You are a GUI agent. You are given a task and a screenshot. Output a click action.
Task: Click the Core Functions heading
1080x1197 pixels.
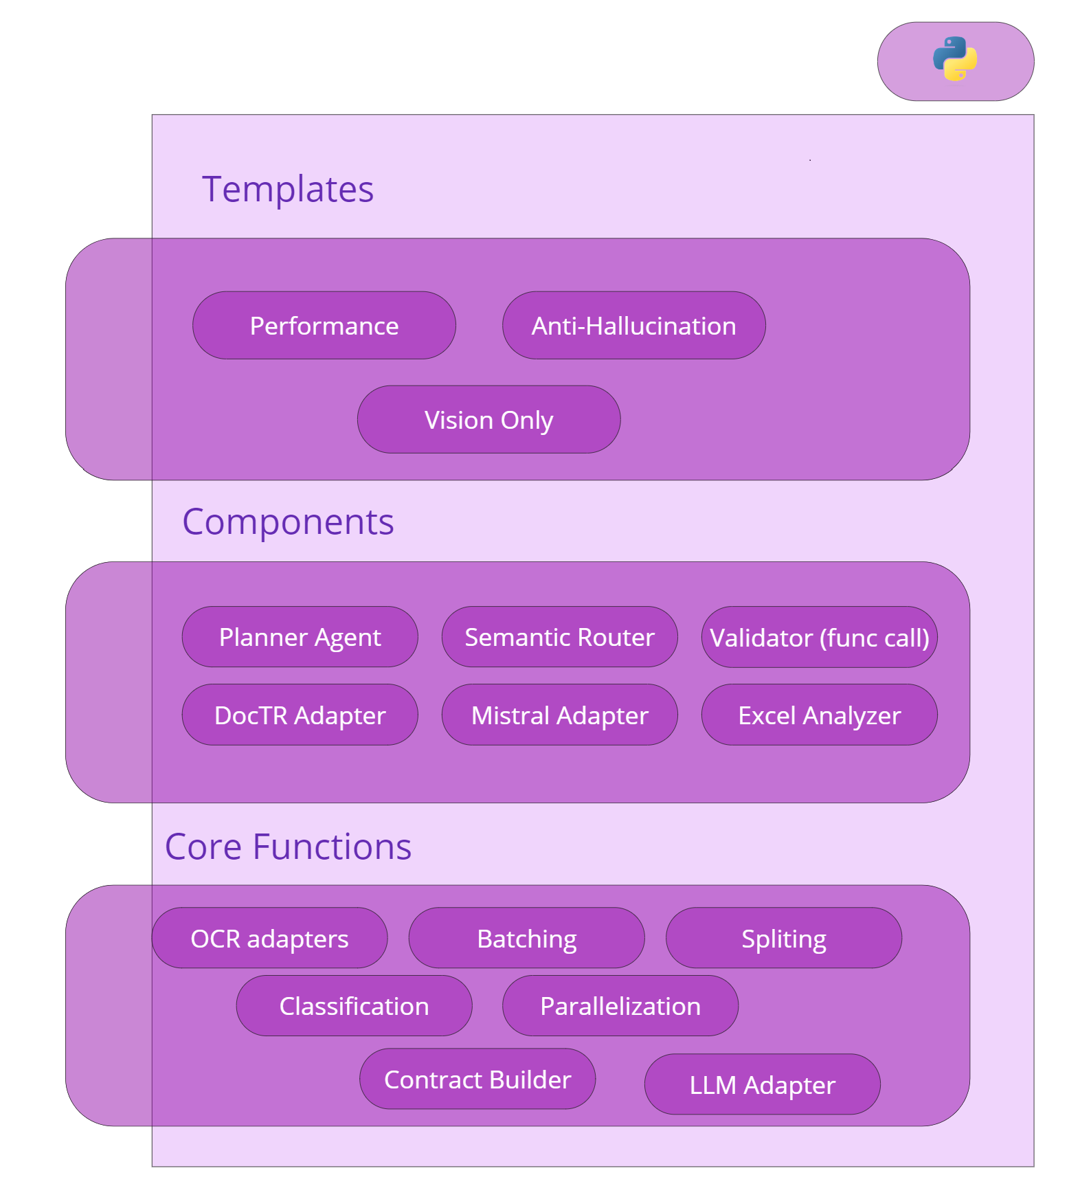coord(288,846)
